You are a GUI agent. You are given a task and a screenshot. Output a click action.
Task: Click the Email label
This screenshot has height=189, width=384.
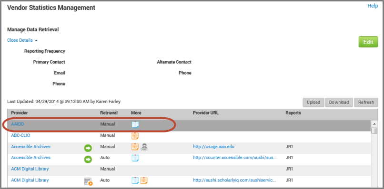[x=60, y=73]
